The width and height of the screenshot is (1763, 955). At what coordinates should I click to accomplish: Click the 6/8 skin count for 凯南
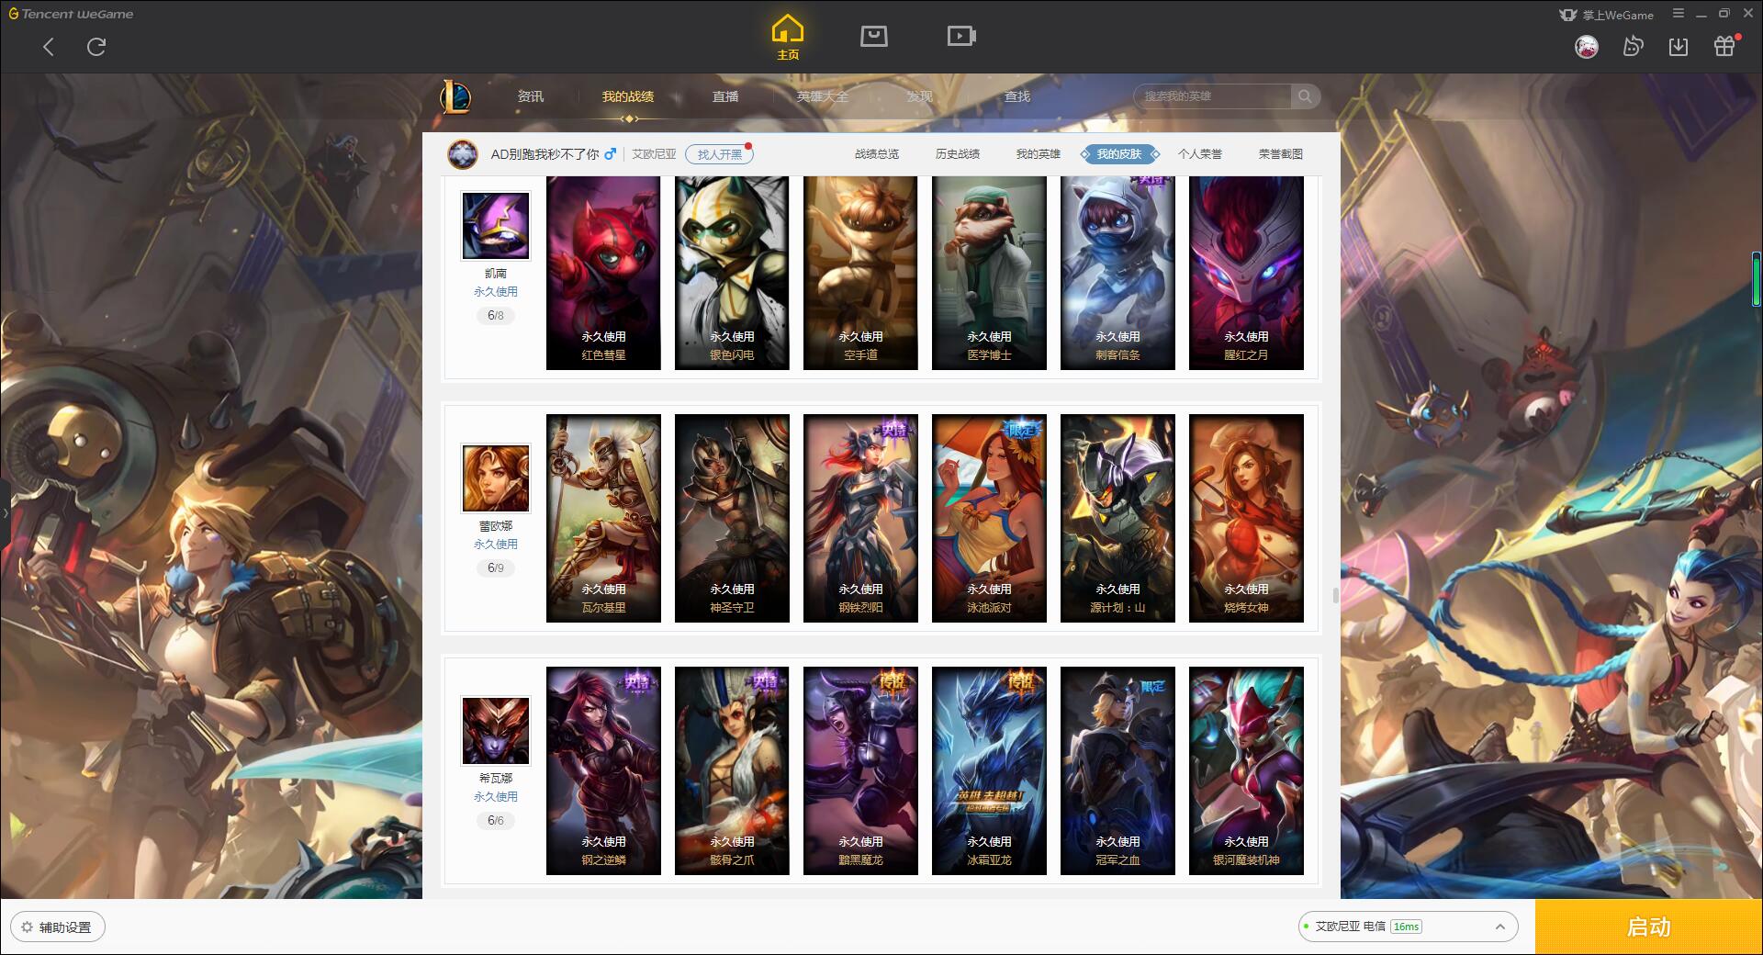(496, 316)
